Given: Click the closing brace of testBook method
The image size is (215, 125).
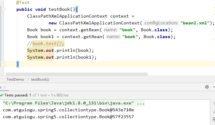Looking at the screenshot, I should point(18,64).
